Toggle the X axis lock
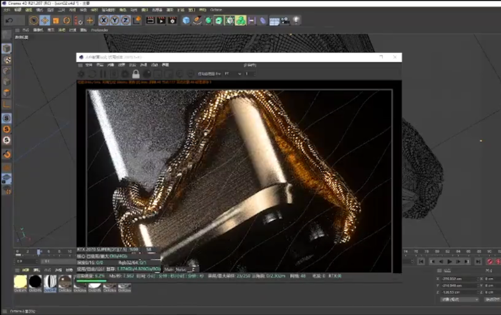 pyautogui.click(x=103, y=20)
